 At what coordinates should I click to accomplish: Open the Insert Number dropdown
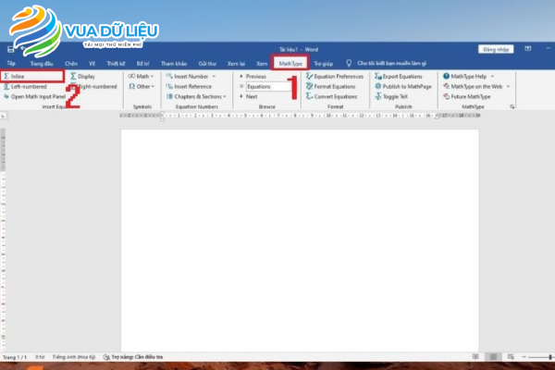(x=192, y=76)
